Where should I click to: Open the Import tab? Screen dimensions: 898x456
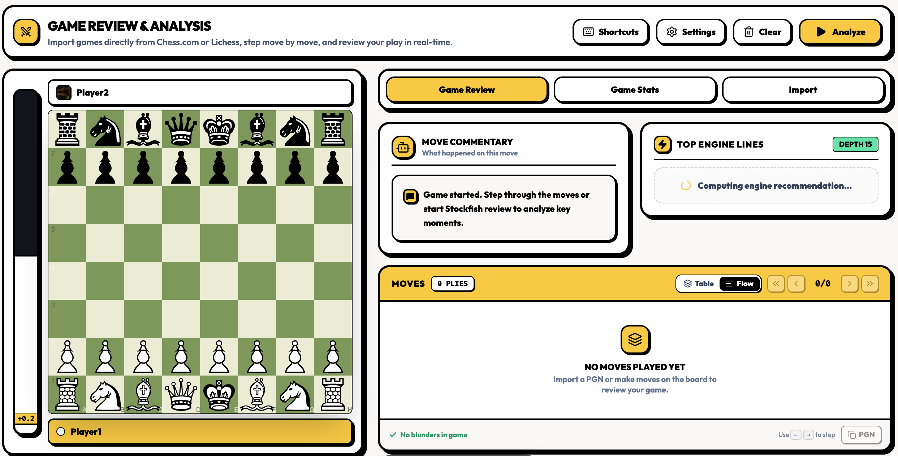[x=803, y=89]
